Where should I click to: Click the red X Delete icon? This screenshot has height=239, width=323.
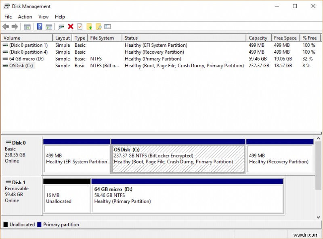(71, 27)
